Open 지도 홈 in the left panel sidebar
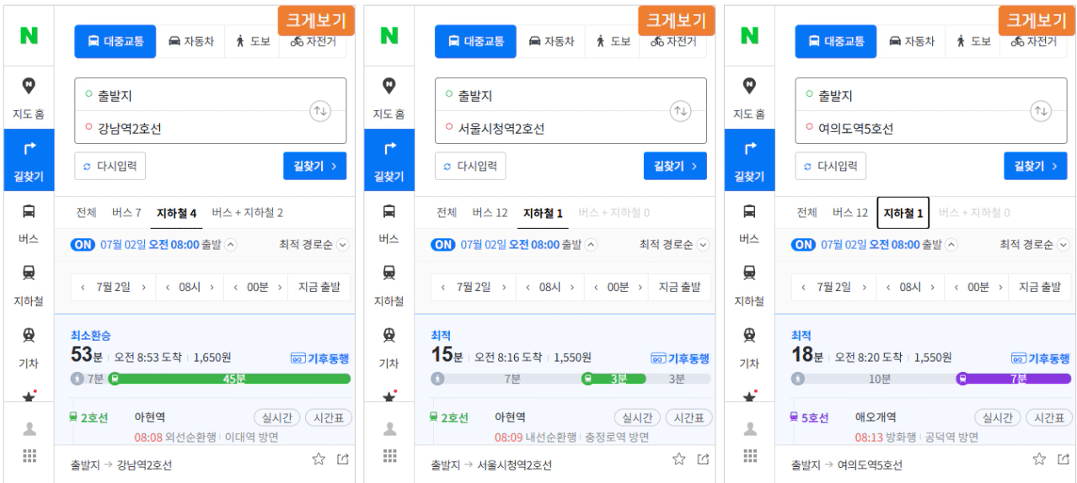The image size is (1077, 483). point(29,98)
